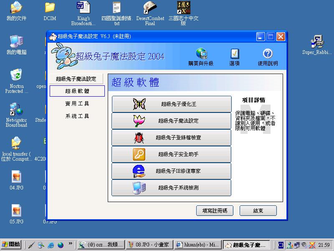Click the 項目詳情 heading text
334x251 pixels.
click(x=254, y=100)
